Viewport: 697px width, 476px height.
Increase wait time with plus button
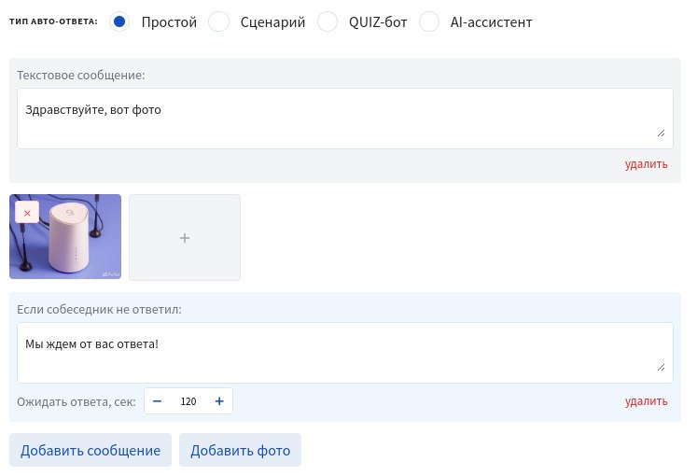click(x=219, y=401)
